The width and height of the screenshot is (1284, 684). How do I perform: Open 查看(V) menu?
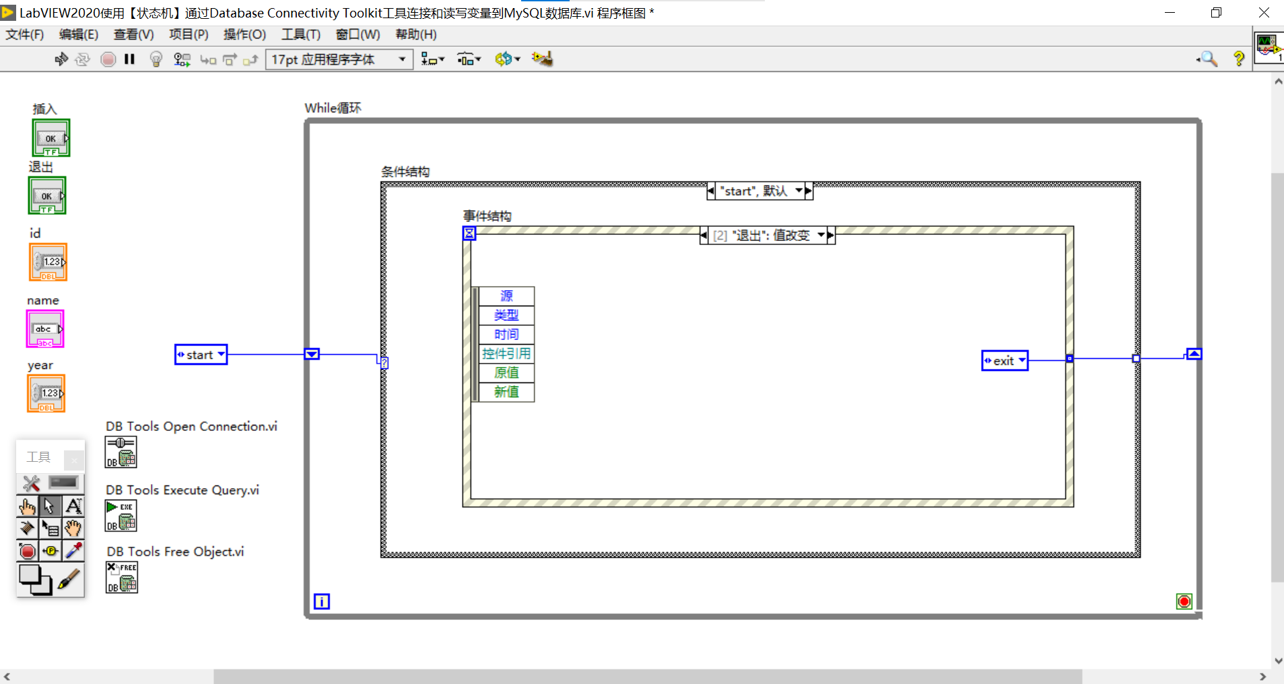click(x=133, y=34)
